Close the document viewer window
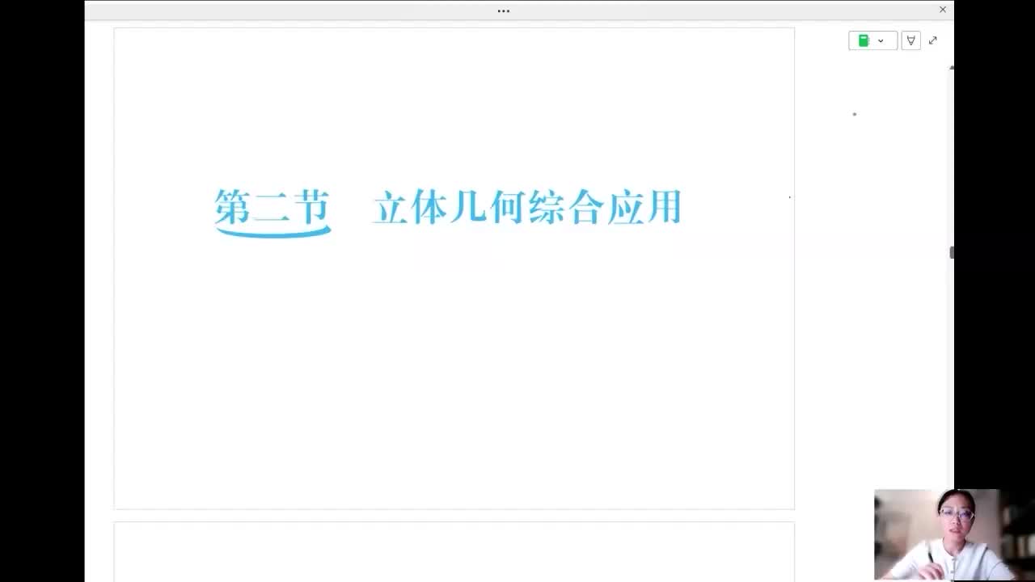The width and height of the screenshot is (1035, 582). tap(943, 10)
